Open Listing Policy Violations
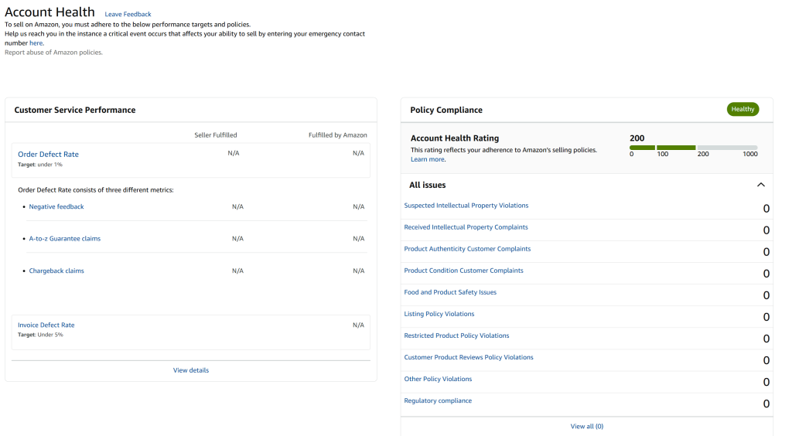Viewport: 792px width, 436px height. pos(439,314)
